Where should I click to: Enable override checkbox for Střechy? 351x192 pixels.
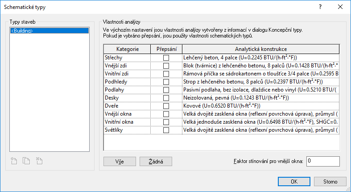[166, 58]
